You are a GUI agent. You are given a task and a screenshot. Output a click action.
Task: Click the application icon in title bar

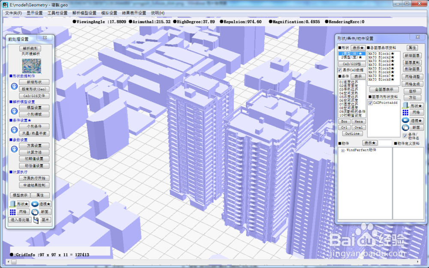[5, 5]
